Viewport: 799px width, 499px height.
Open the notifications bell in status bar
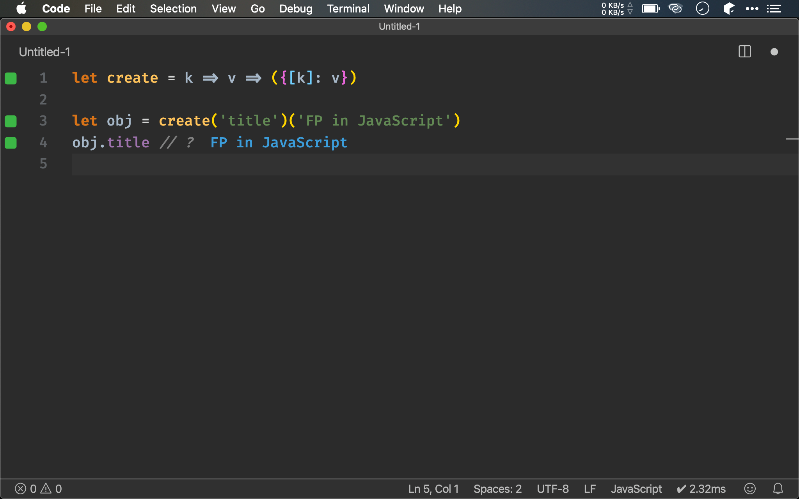pyautogui.click(x=778, y=488)
